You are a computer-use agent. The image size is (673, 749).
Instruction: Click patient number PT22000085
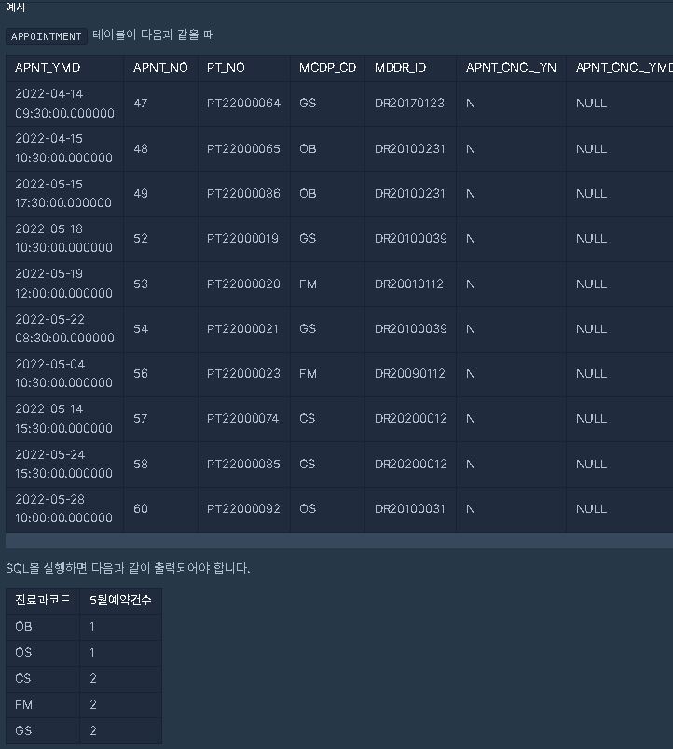click(243, 464)
